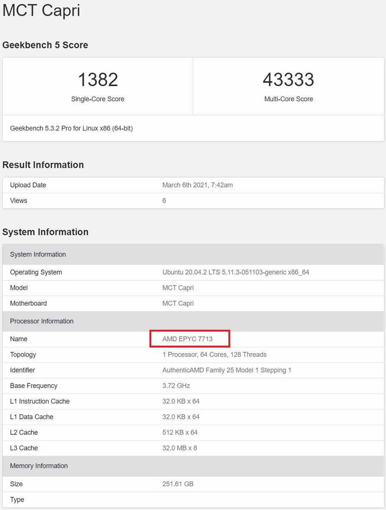Select the L1 Data Cache 32.0 KB value
Image resolution: width=386 pixels, height=510 pixels.
(x=181, y=417)
